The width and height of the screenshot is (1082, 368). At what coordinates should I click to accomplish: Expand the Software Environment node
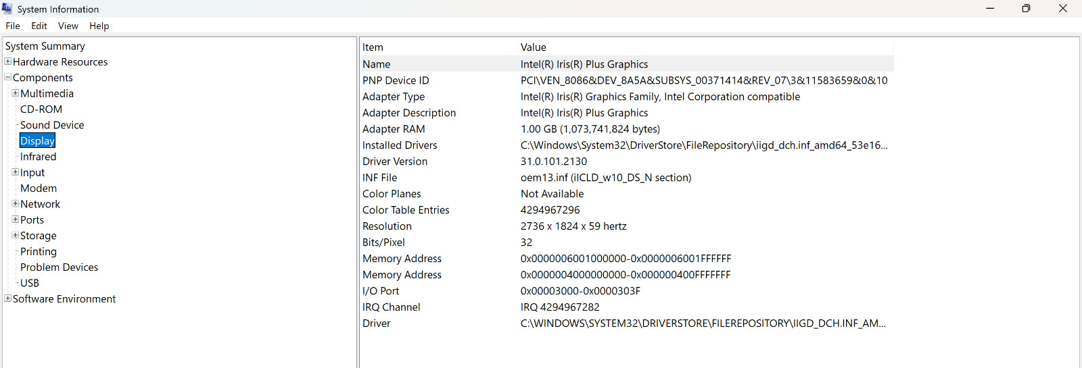8,298
